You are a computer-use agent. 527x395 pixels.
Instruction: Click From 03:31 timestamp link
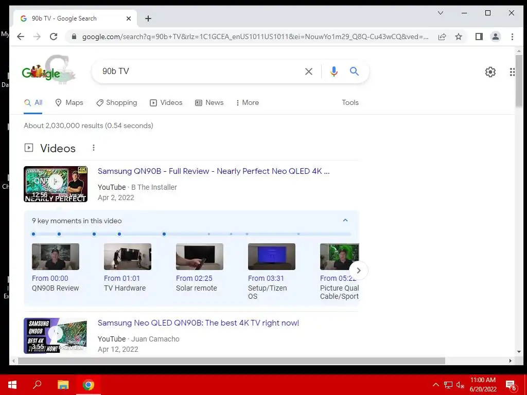click(x=266, y=278)
